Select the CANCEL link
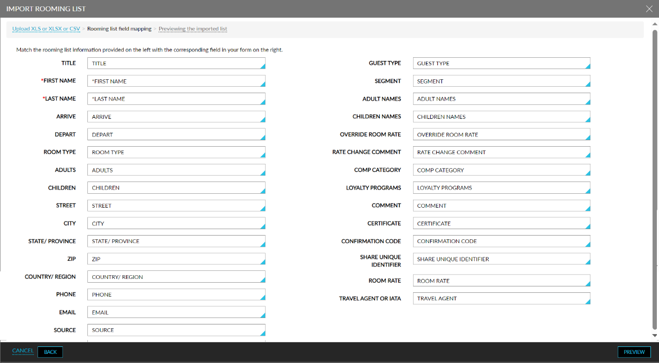Screen dimensions: 659x363 [x=23, y=351]
